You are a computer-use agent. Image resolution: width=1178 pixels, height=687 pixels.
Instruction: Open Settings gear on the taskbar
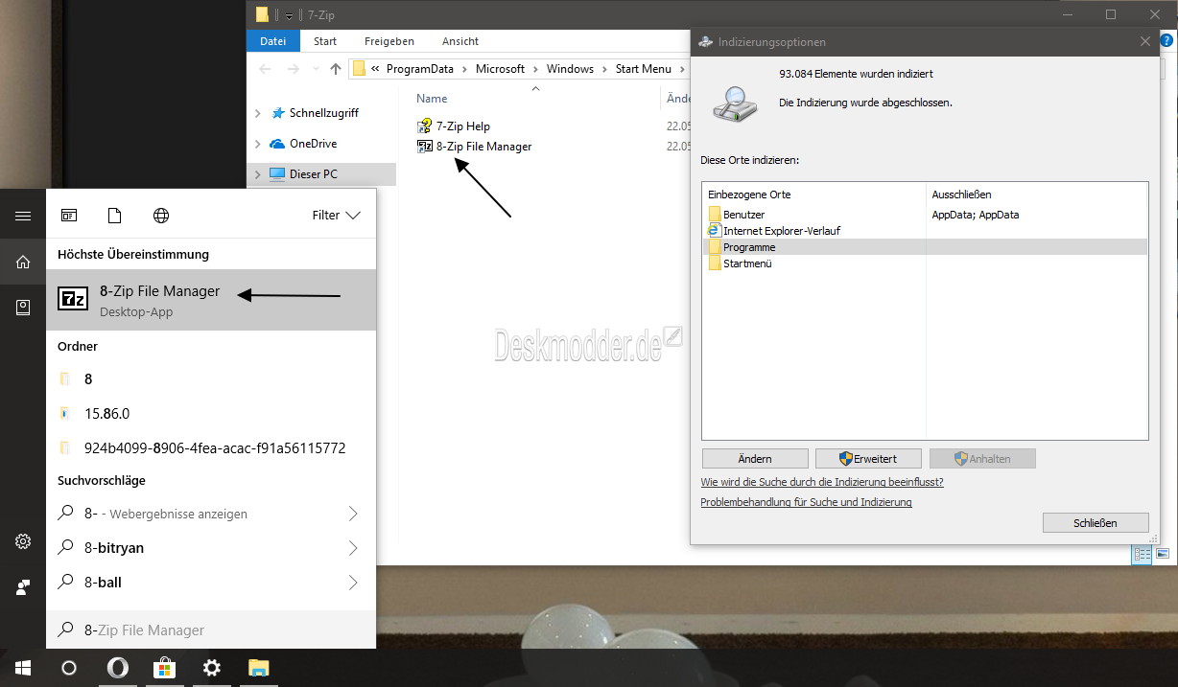[212, 668]
